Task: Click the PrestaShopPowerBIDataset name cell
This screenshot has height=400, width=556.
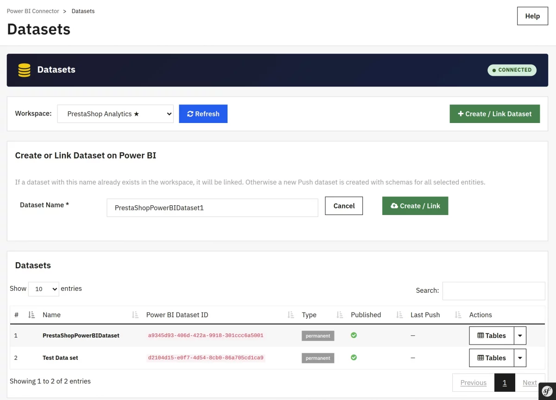Action: (x=81, y=336)
